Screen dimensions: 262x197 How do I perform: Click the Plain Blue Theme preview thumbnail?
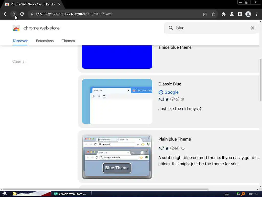tap(117, 157)
